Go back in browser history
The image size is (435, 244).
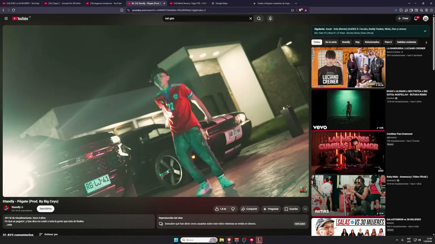[3, 10]
